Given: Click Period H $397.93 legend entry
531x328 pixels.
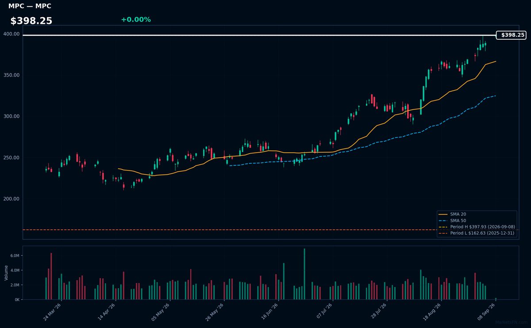Looking at the screenshot, I should click(477, 227).
